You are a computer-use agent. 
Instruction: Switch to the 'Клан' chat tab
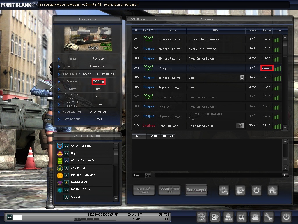[153, 136]
